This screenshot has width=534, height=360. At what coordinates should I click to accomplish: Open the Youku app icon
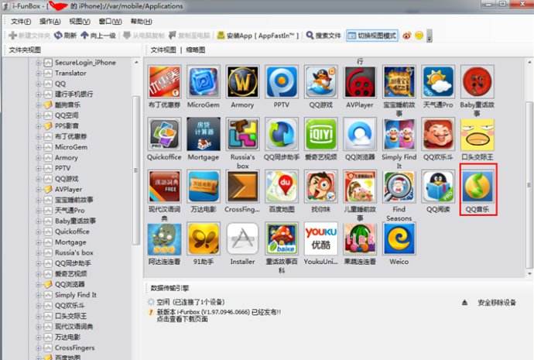pos(321,239)
